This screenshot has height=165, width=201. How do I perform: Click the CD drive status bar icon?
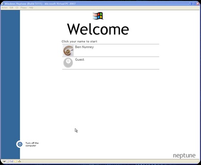pyautogui.click(x=8, y=161)
